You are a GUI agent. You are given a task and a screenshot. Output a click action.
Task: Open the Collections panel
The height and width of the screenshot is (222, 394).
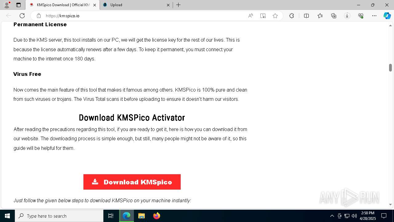point(334,16)
